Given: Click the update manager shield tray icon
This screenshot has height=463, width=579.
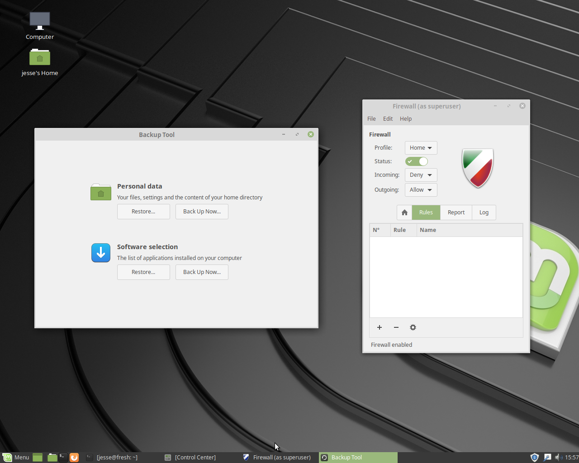Looking at the screenshot, I should tap(534, 458).
